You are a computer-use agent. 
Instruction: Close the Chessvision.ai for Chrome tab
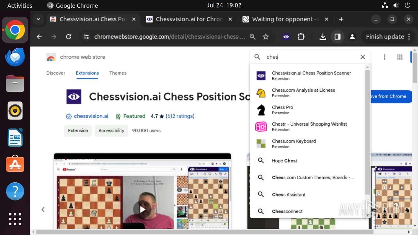[x=230, y=19]
